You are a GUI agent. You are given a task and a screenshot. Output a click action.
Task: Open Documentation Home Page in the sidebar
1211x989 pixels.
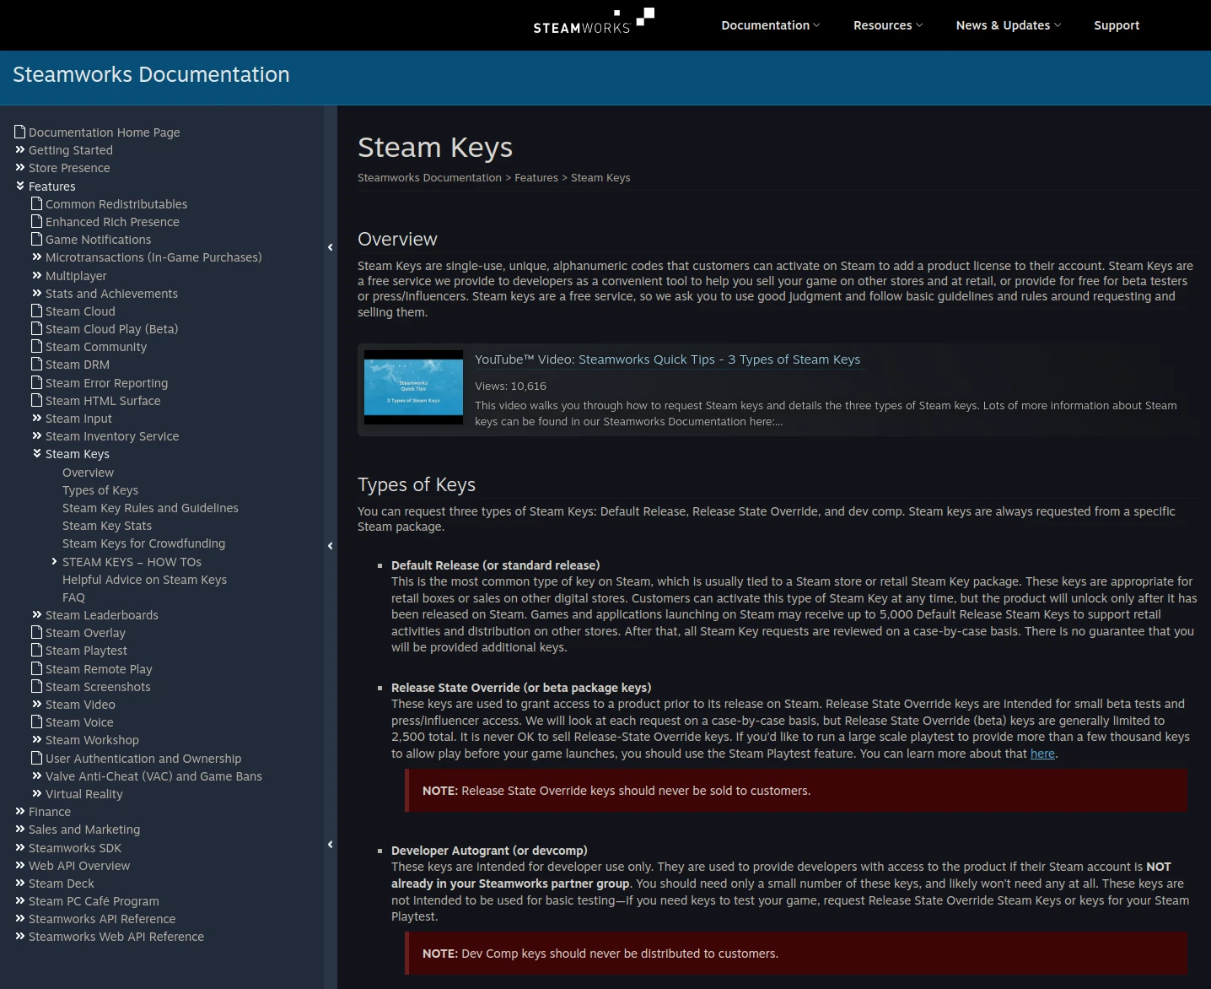click(105, 132)
